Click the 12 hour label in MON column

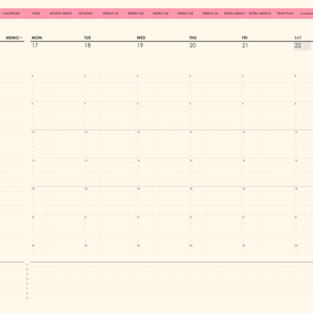33,132
